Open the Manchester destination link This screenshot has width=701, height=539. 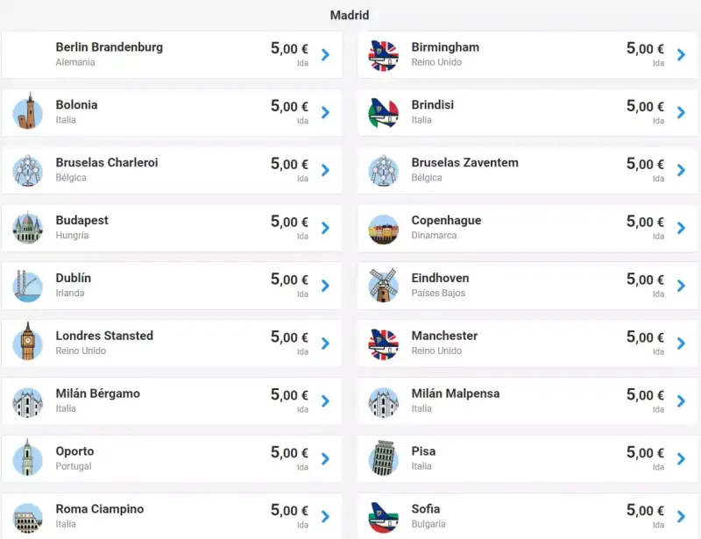(528, 343)
